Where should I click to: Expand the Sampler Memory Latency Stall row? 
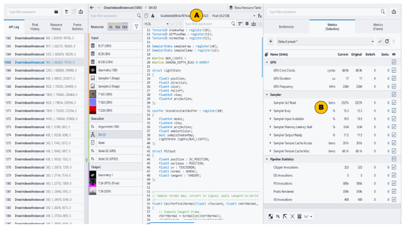[270, 127]
